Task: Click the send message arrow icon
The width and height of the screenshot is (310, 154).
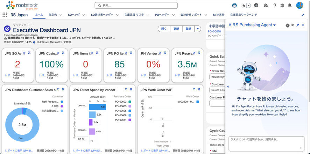Action: pyautogui.click(x=301, y=148)
